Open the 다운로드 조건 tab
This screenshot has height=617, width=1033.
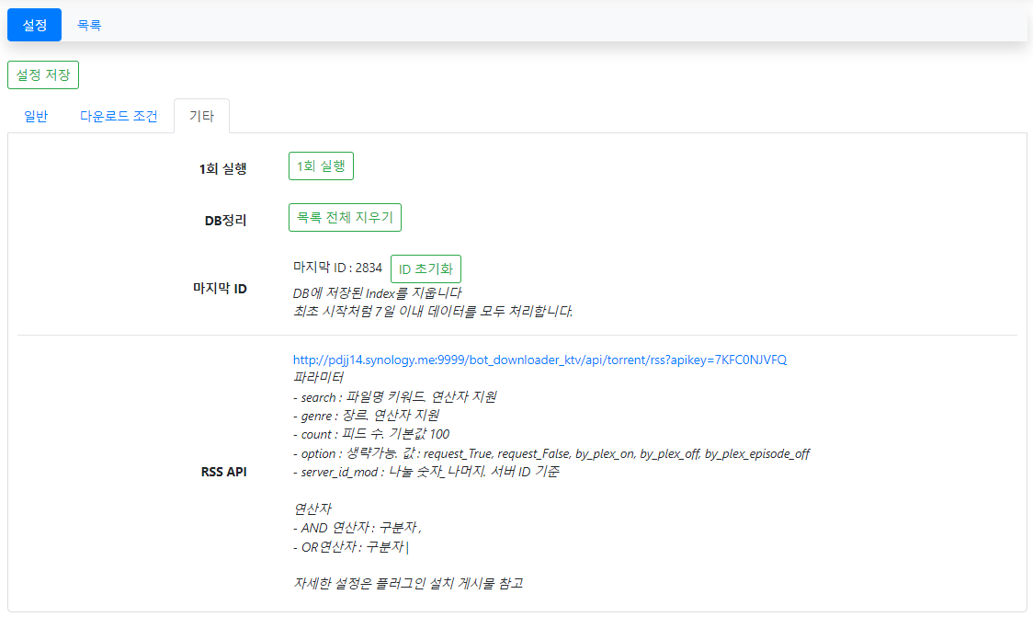point(119,116)
